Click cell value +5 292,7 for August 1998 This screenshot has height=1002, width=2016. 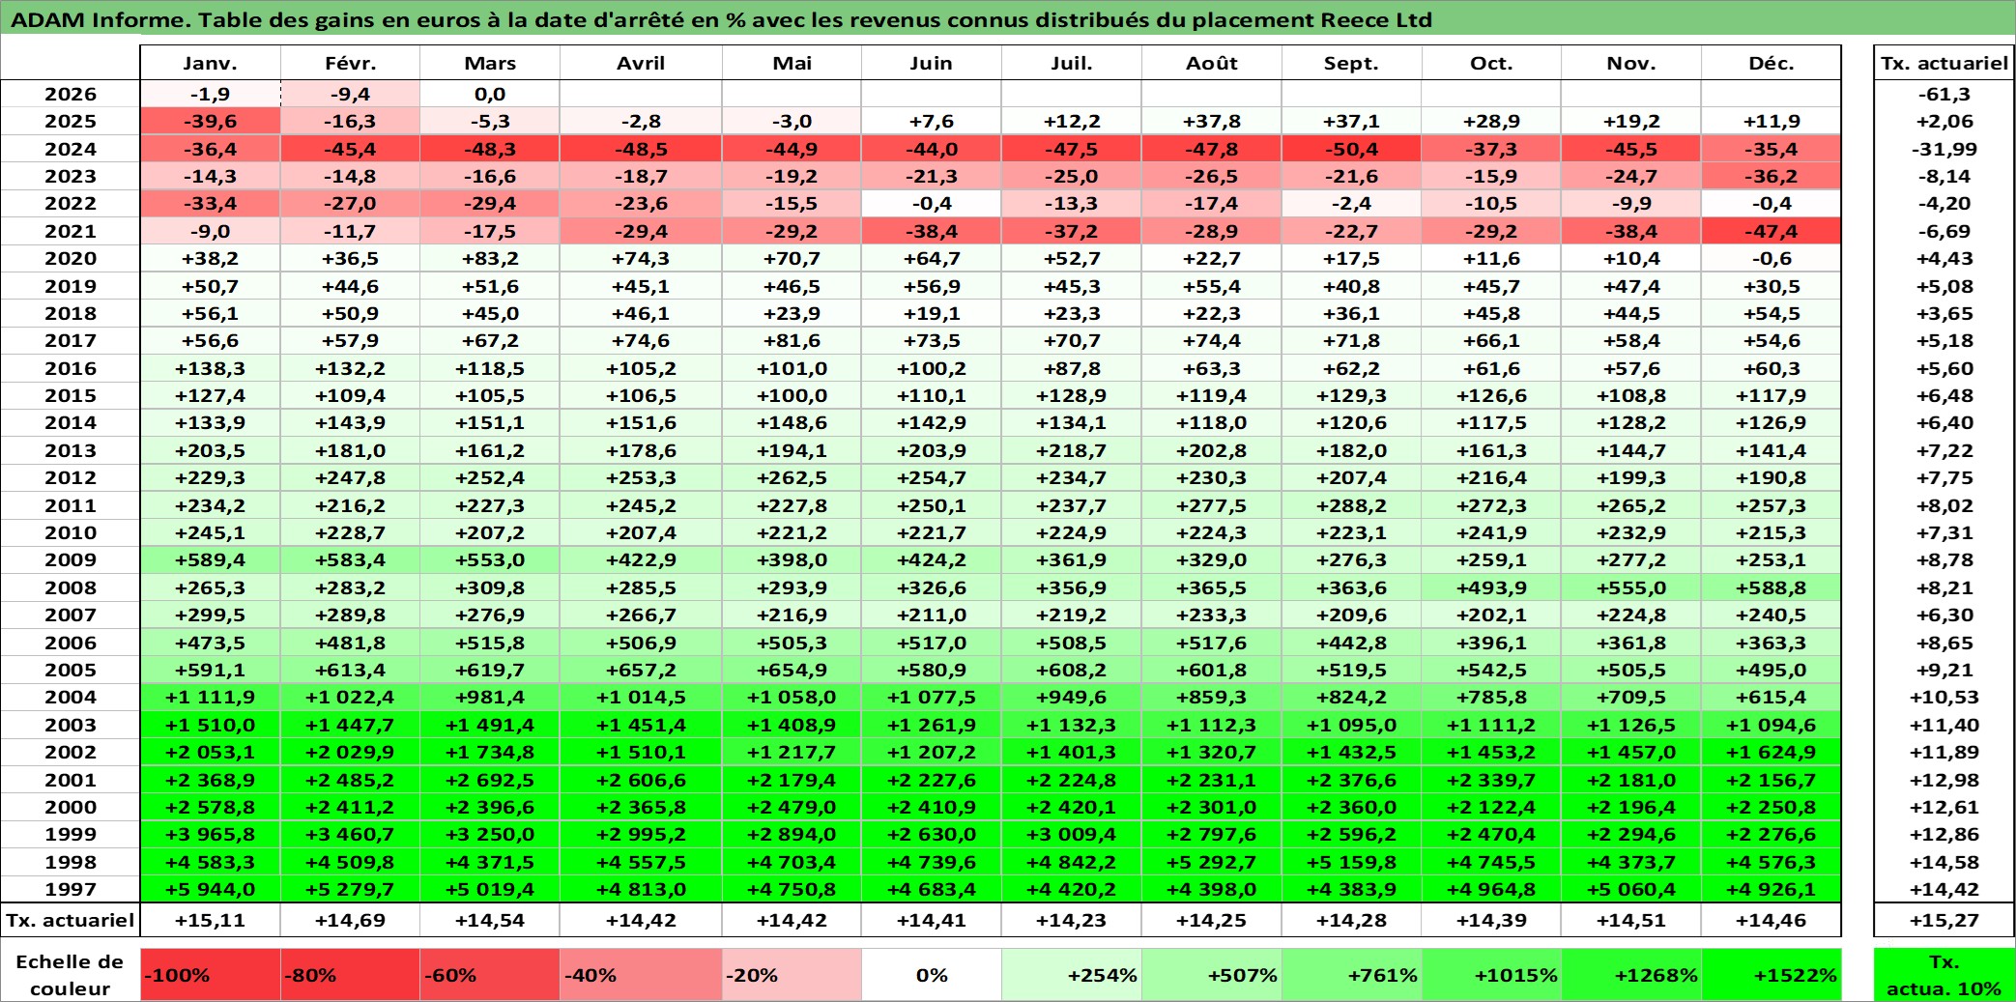pos(1212,862)
